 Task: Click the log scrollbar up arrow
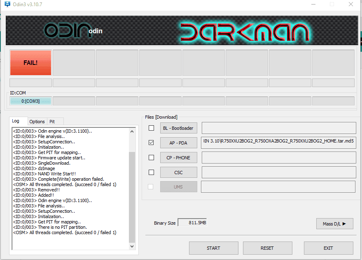click(132, 131)
